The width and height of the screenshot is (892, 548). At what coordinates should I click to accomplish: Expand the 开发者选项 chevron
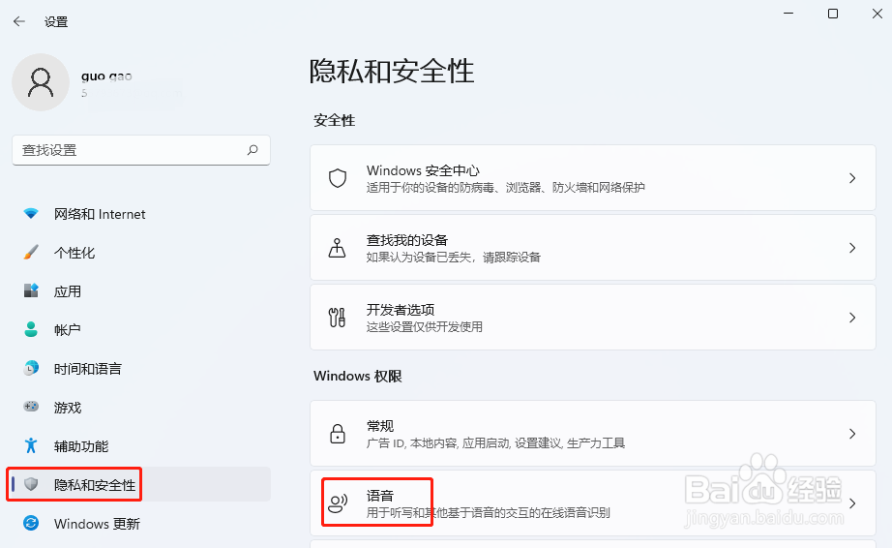852,318
